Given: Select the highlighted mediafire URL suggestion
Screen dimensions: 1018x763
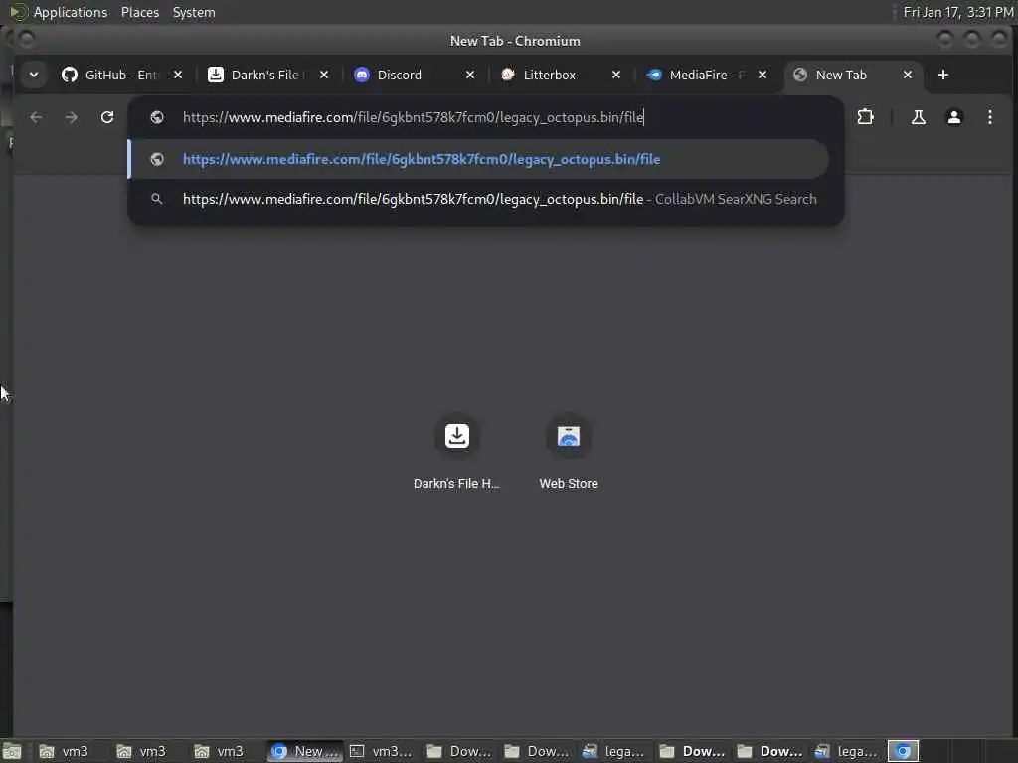Looking at the screenshot, I should (x=478, y=159).
